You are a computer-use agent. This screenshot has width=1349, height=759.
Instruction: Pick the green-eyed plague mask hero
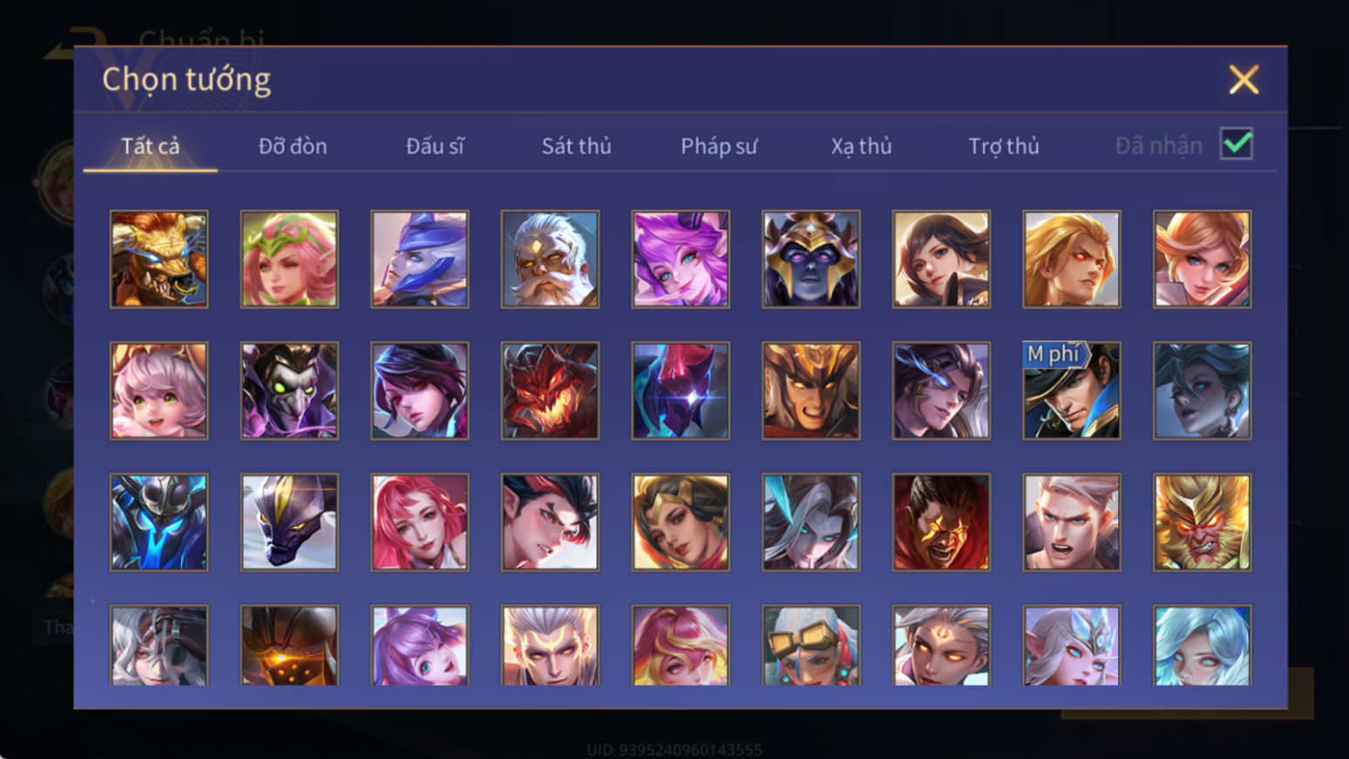[289, 390]
